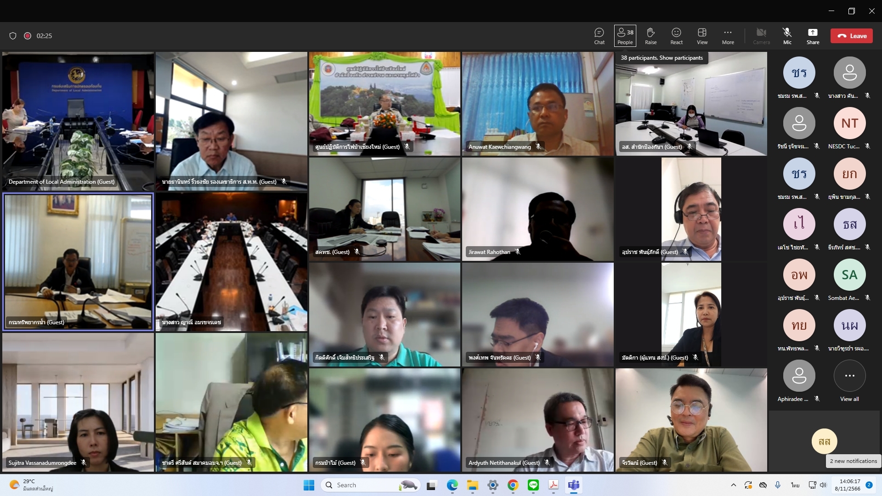Share your screen content

[813, 36]
